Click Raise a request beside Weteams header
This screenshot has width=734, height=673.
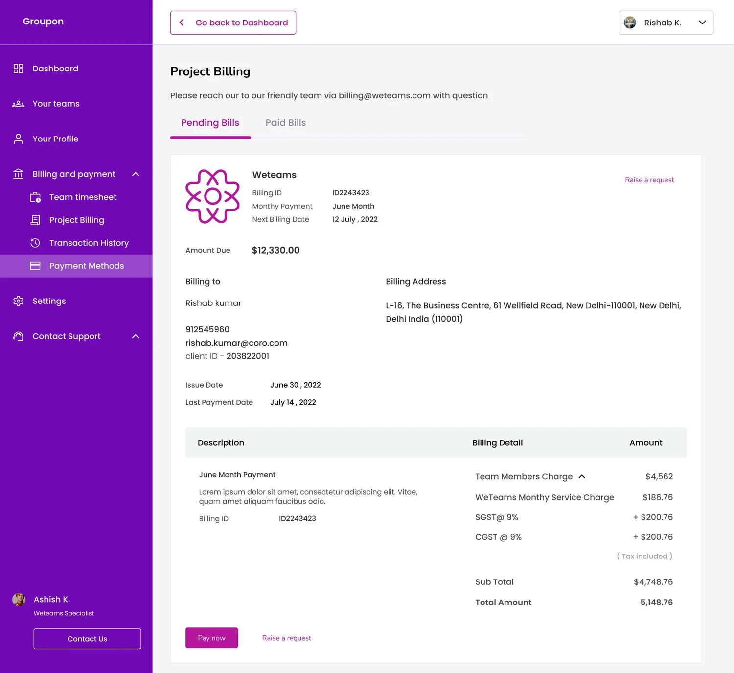point(649,180)
